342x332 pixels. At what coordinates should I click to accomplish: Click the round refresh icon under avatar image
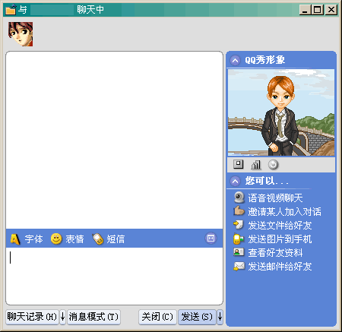pos(273,165)
